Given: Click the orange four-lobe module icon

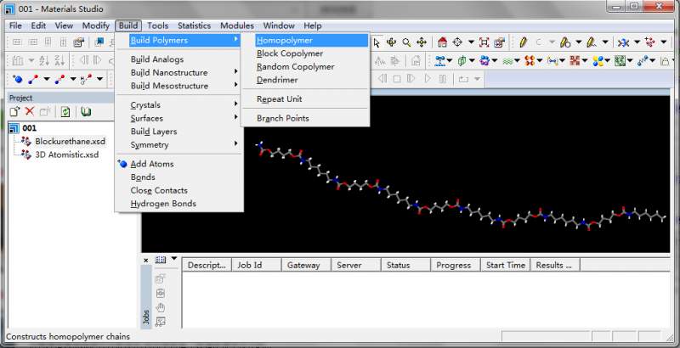Looking at the screenshot, I should point(530,61).
